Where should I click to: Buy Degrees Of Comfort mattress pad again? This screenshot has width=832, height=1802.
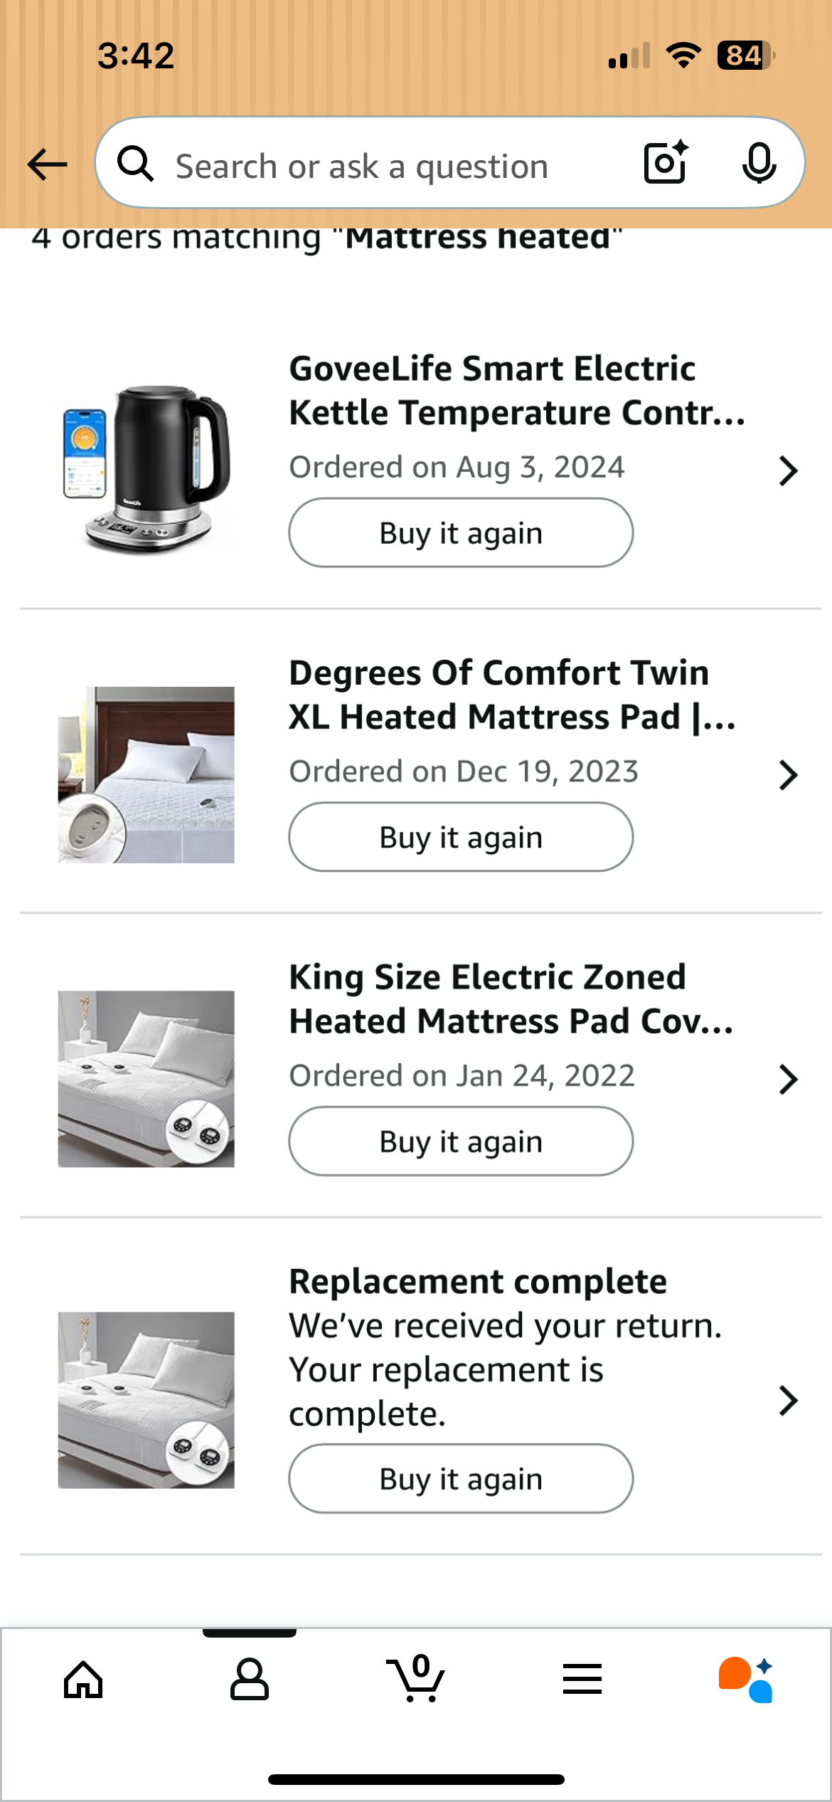461,838
